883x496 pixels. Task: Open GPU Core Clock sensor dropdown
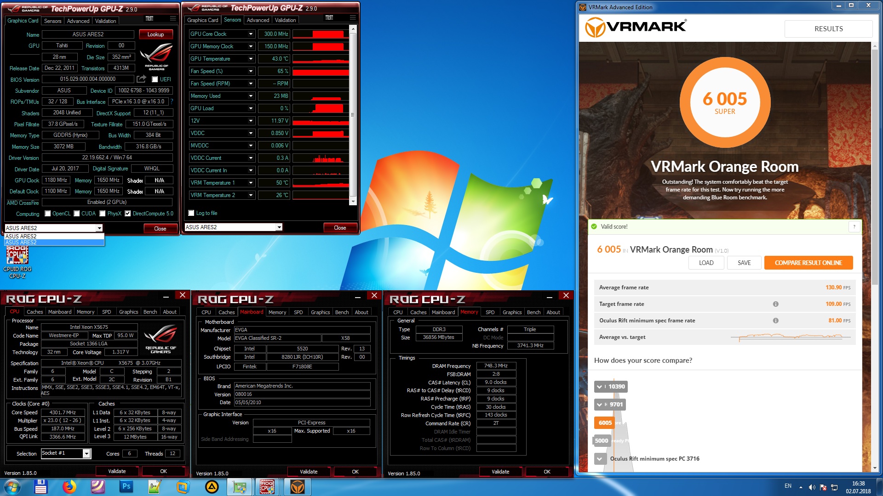click(x=251, y=34)
